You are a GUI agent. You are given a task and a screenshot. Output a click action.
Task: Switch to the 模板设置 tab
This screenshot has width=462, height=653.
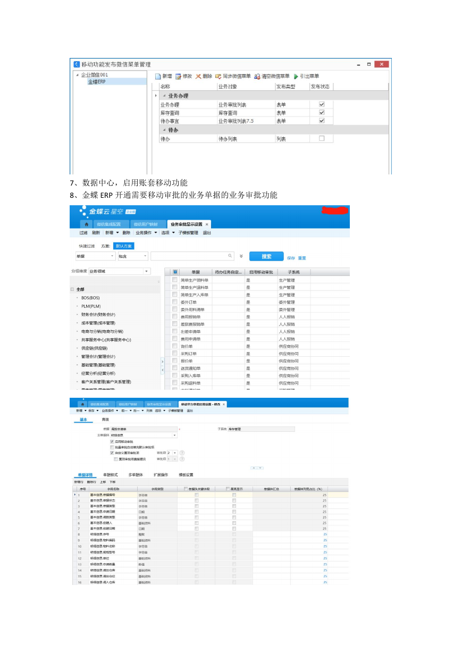tap(186, 474)
